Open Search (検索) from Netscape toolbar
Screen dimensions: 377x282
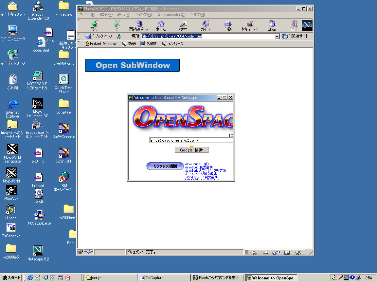point(183,26)
